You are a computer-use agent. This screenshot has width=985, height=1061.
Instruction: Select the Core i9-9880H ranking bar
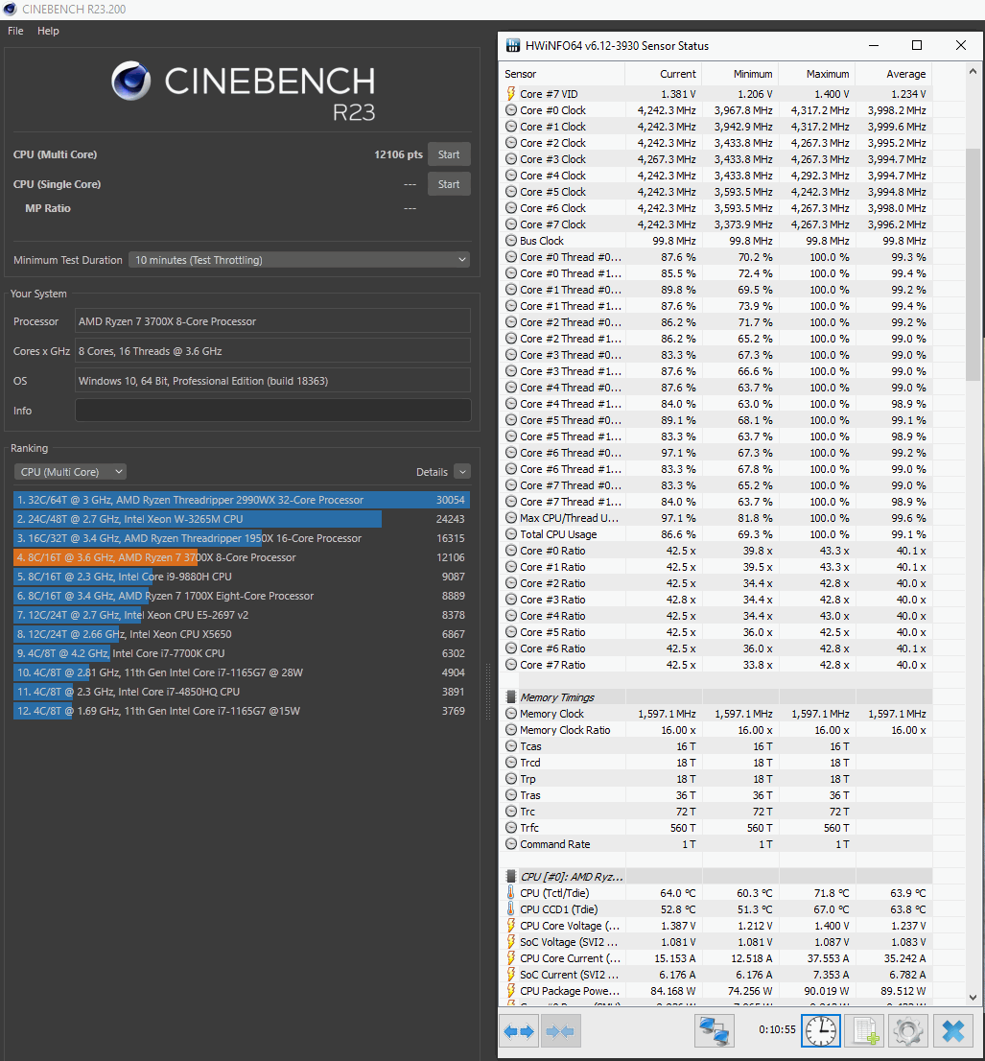(242, 577)
